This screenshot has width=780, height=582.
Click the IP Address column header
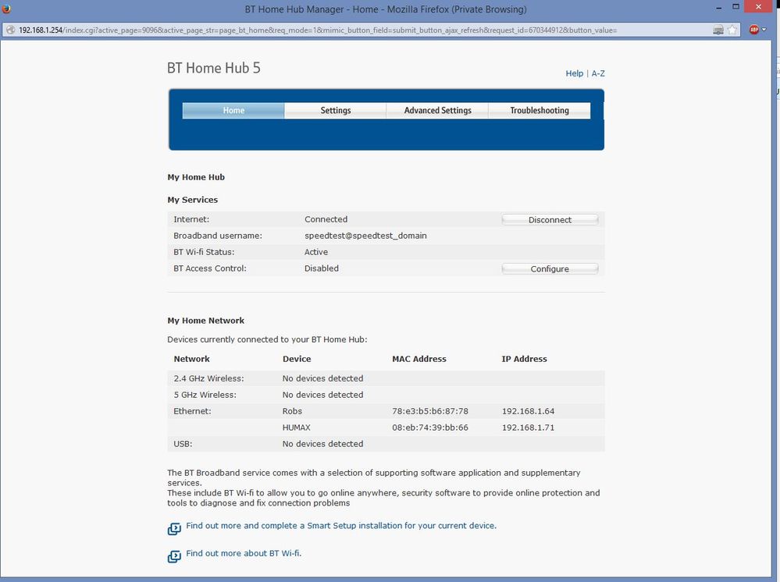pos(524,359)
